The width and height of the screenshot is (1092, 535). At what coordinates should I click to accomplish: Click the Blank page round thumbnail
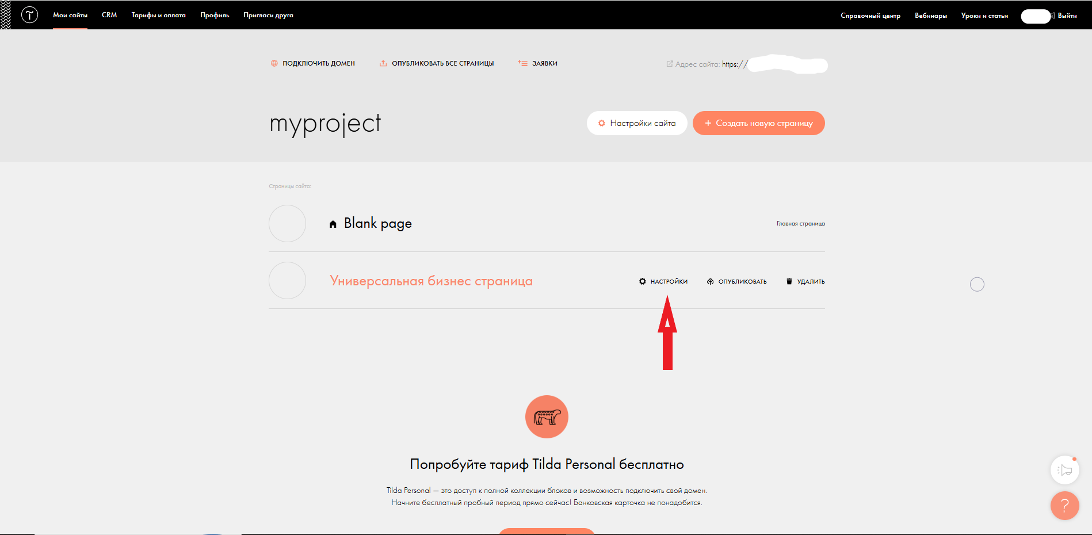pyautogui.click(x=287, y=223)
